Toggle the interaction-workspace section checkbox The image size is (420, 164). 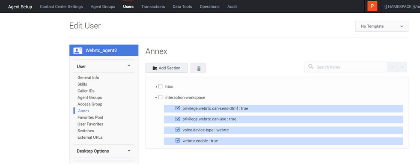click(161, 97)
